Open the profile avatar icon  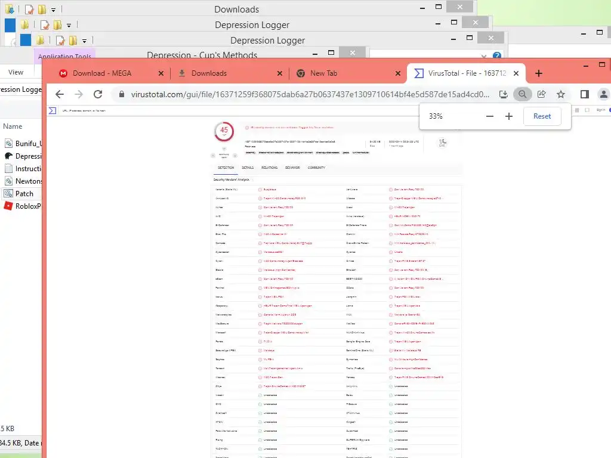(604, 94)
